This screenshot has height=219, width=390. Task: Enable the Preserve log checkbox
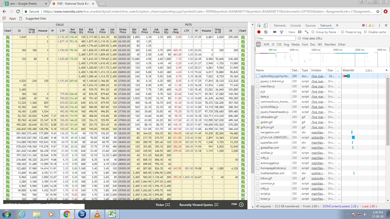point(342,32)
